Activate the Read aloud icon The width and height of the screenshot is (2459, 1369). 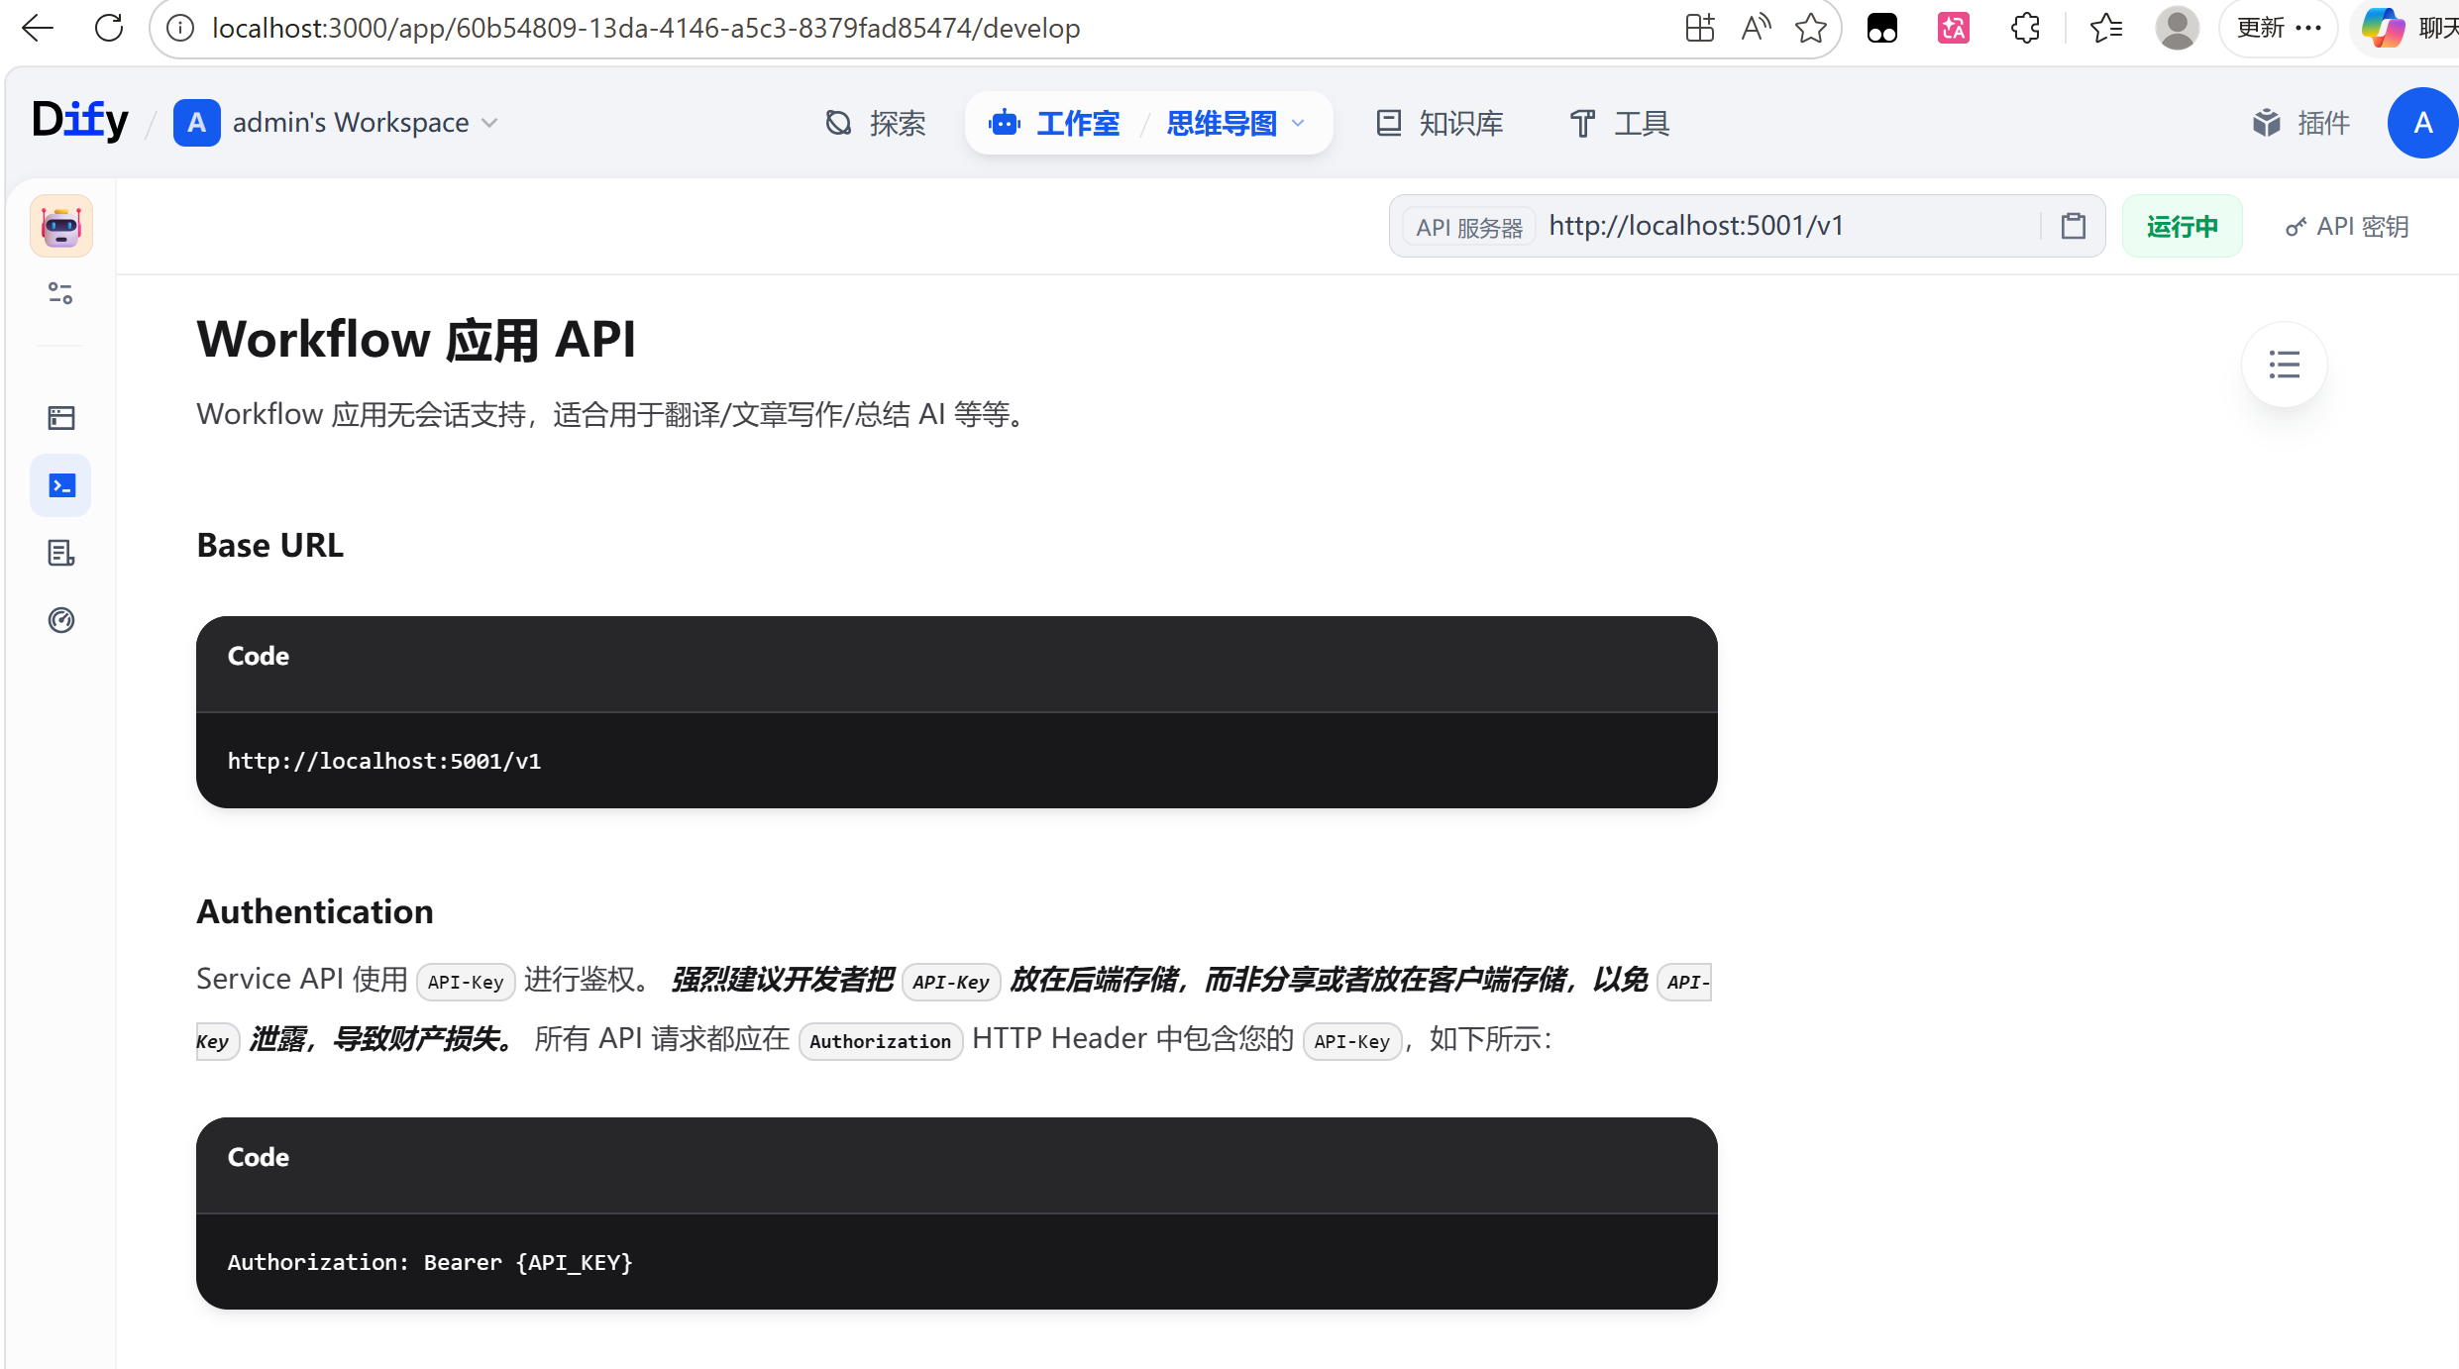1756,28
